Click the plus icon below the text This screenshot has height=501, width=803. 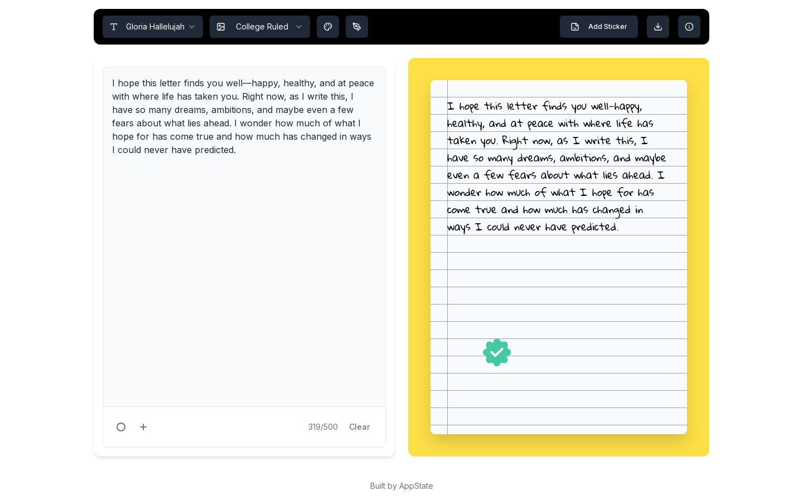143,427
